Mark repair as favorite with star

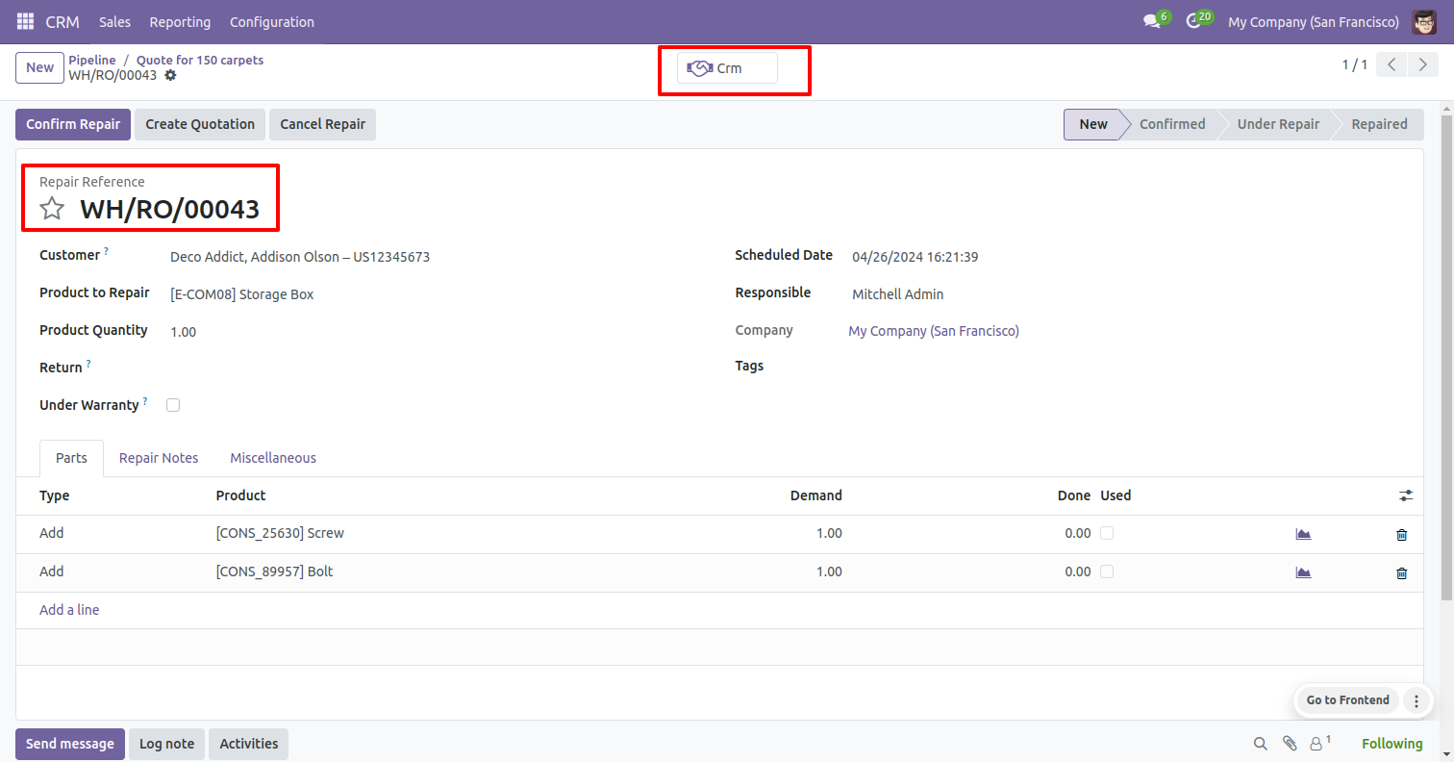click(x=52, y=209)
